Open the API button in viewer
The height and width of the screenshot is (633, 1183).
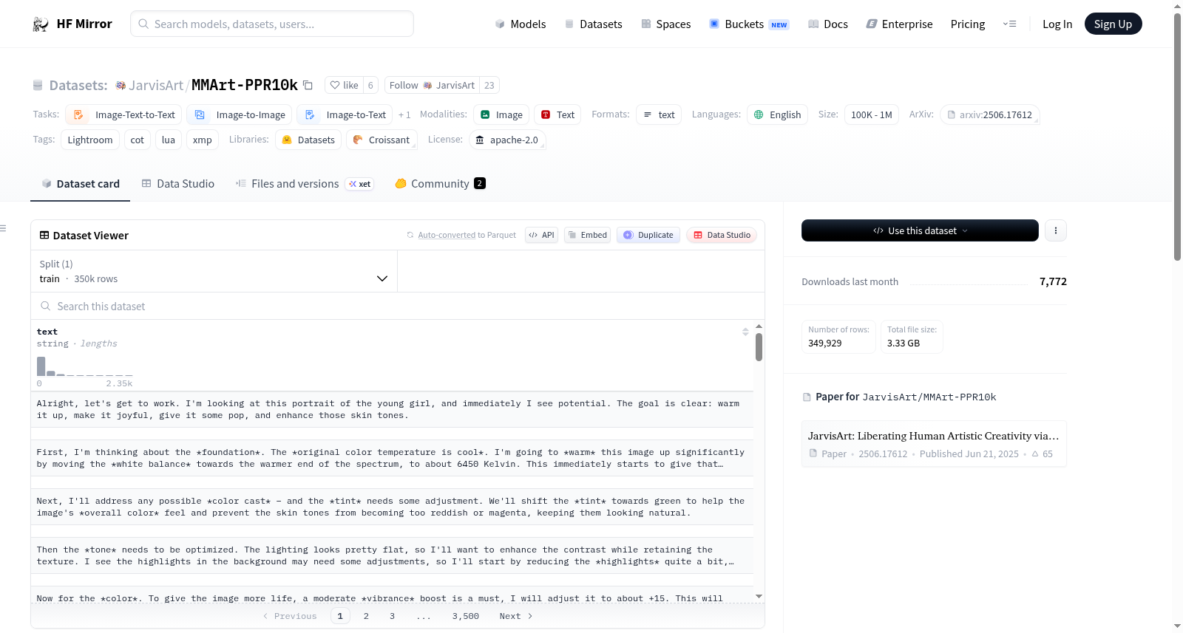pos(541,235)
